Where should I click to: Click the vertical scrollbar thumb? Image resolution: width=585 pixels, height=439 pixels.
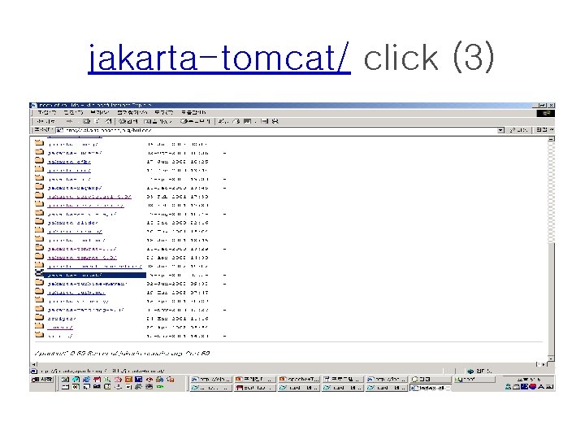point(551,298)
